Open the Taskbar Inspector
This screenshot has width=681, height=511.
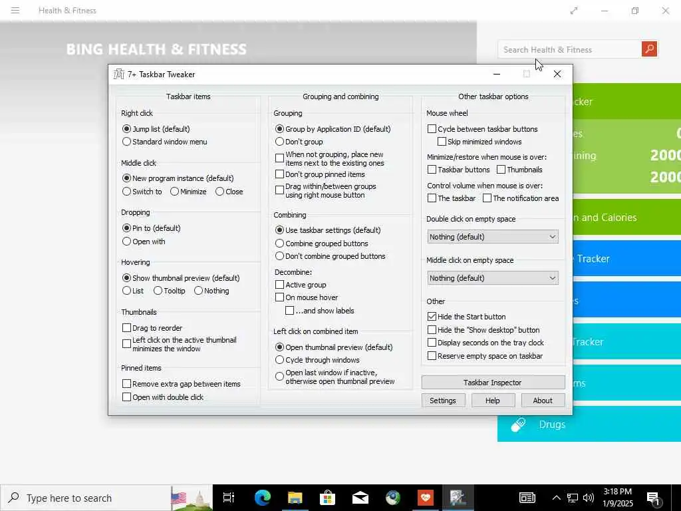pos(493,383)
